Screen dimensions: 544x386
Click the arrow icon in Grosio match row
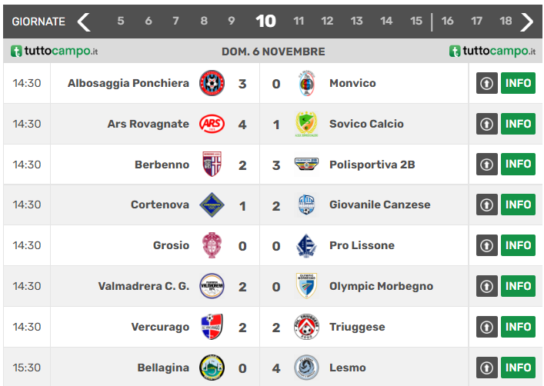click(x=487, y=245)
